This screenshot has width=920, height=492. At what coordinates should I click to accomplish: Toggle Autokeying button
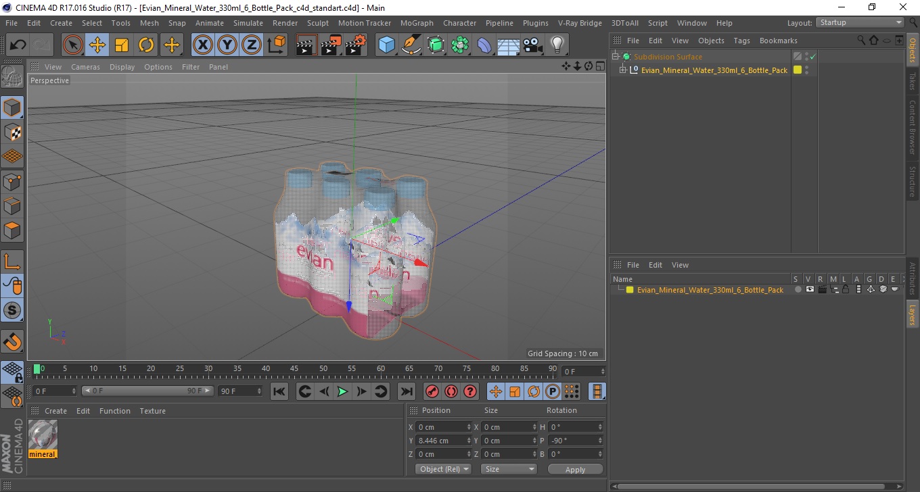[x=451, y=391]
